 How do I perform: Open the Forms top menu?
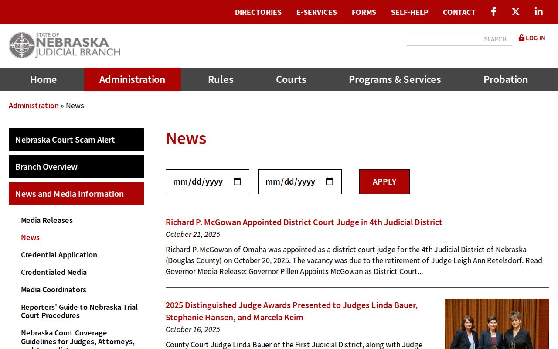364,12
